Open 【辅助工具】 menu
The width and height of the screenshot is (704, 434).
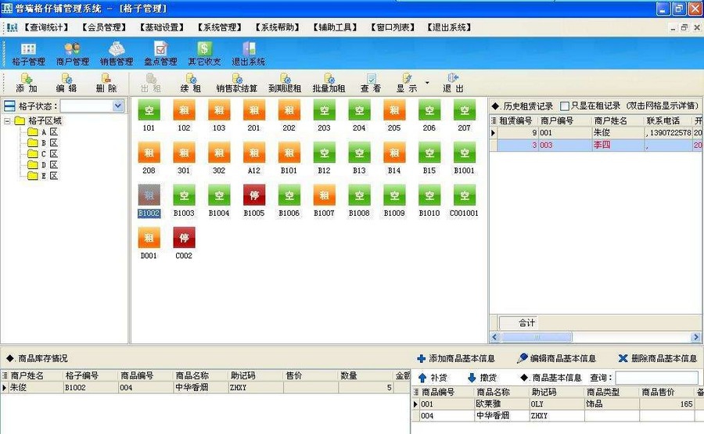tap(336, 27)
